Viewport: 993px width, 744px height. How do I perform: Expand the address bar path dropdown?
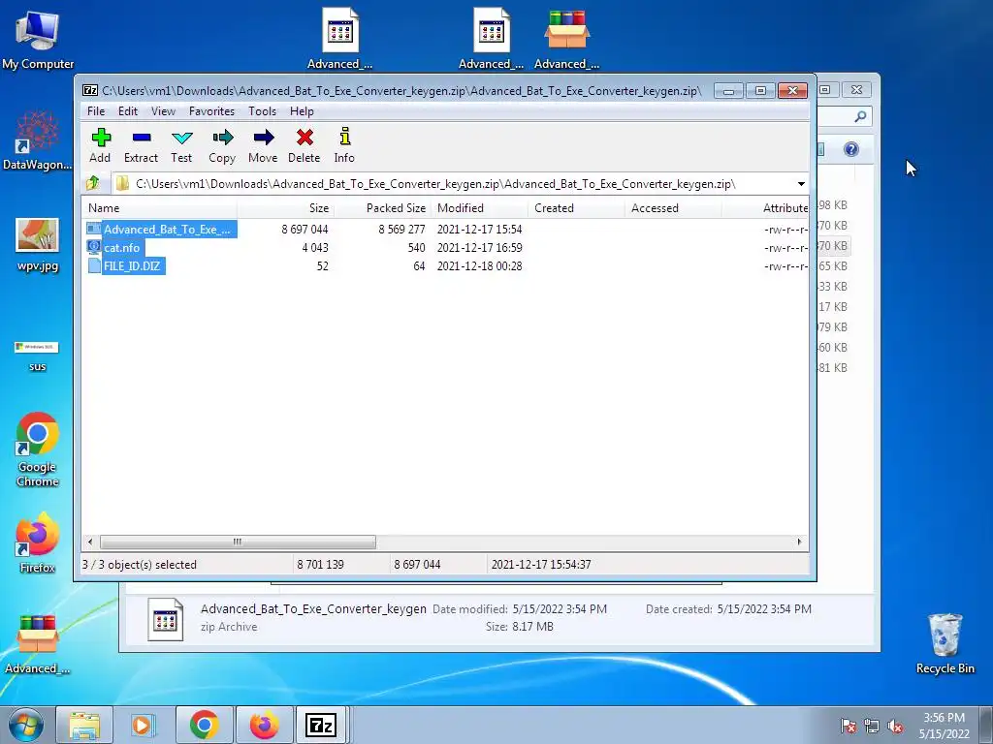[801, 184]
